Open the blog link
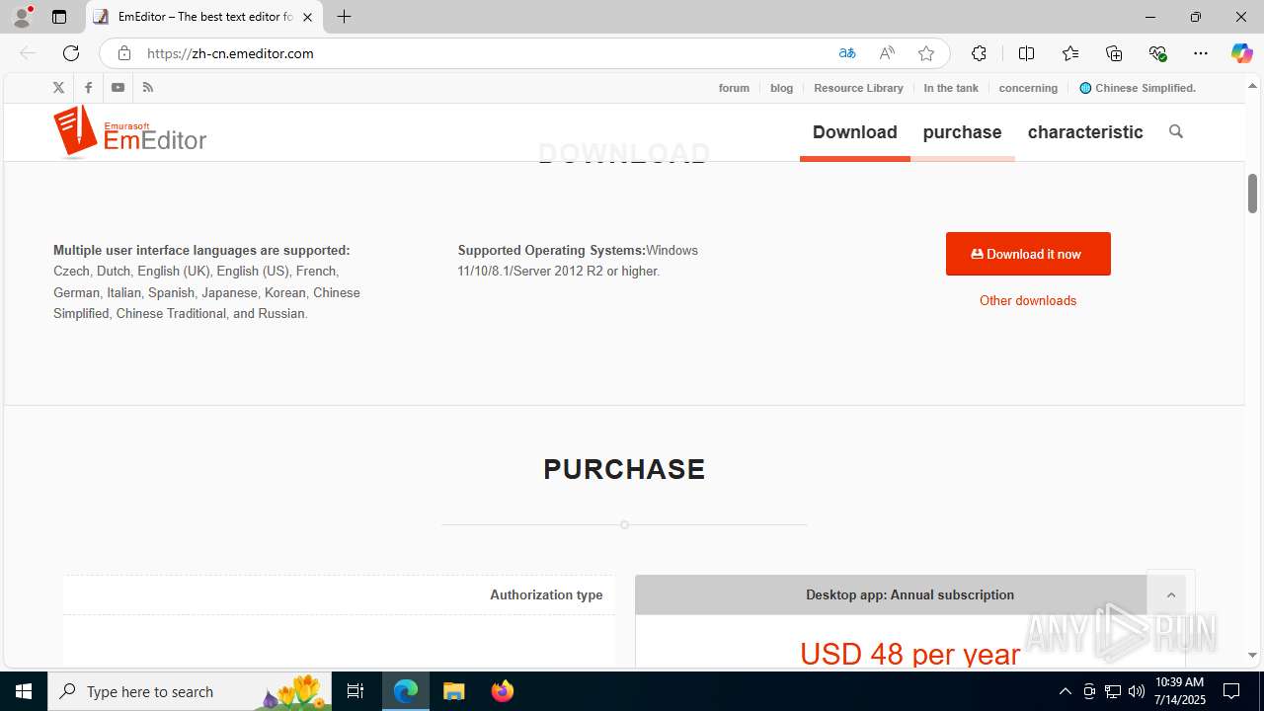Viewport: 1264px width, 711px height. click(x=781, y=88)
